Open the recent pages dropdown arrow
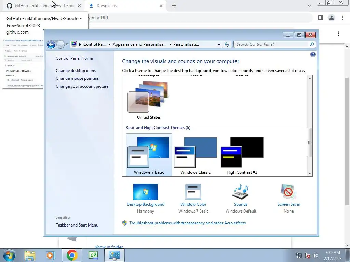The height and width of the screenshot is (262, 350). coord(67,44)
